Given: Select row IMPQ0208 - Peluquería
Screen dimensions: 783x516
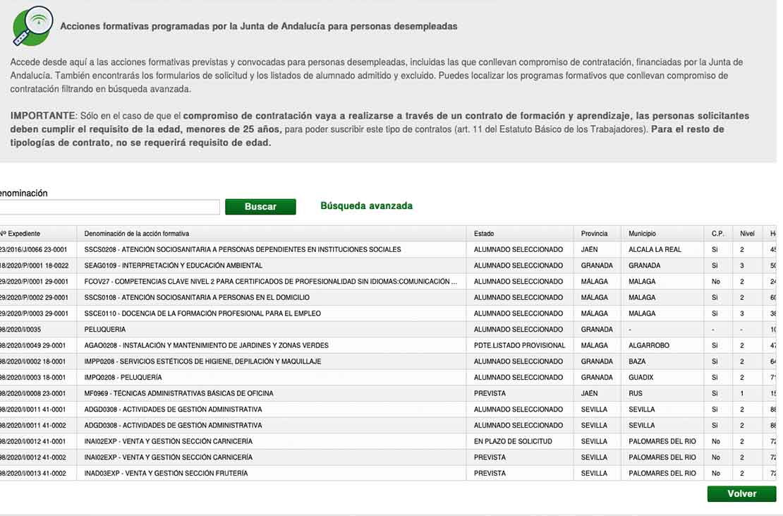Looking at the screenshot, I should 388,377.
